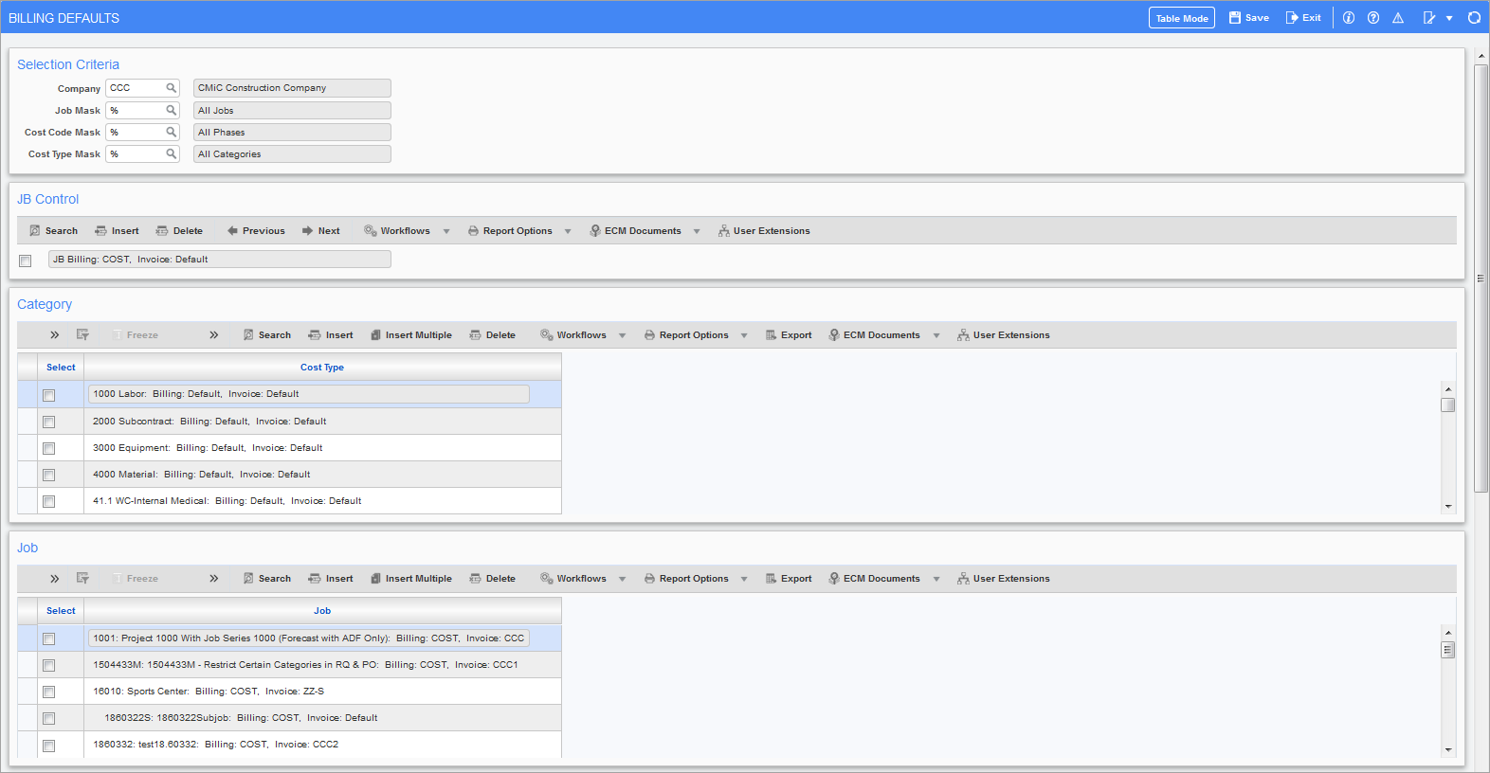Expand ECM Documents dropdown in Category toolbar

click(936, 335)
